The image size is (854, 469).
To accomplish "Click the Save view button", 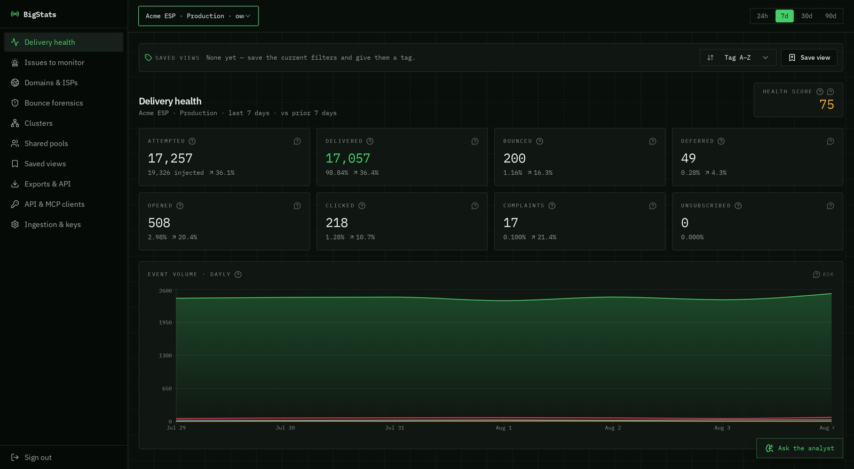I will coord(809,58).
